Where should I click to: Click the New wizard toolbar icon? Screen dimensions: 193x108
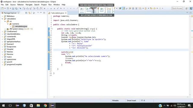pos(2,8)
